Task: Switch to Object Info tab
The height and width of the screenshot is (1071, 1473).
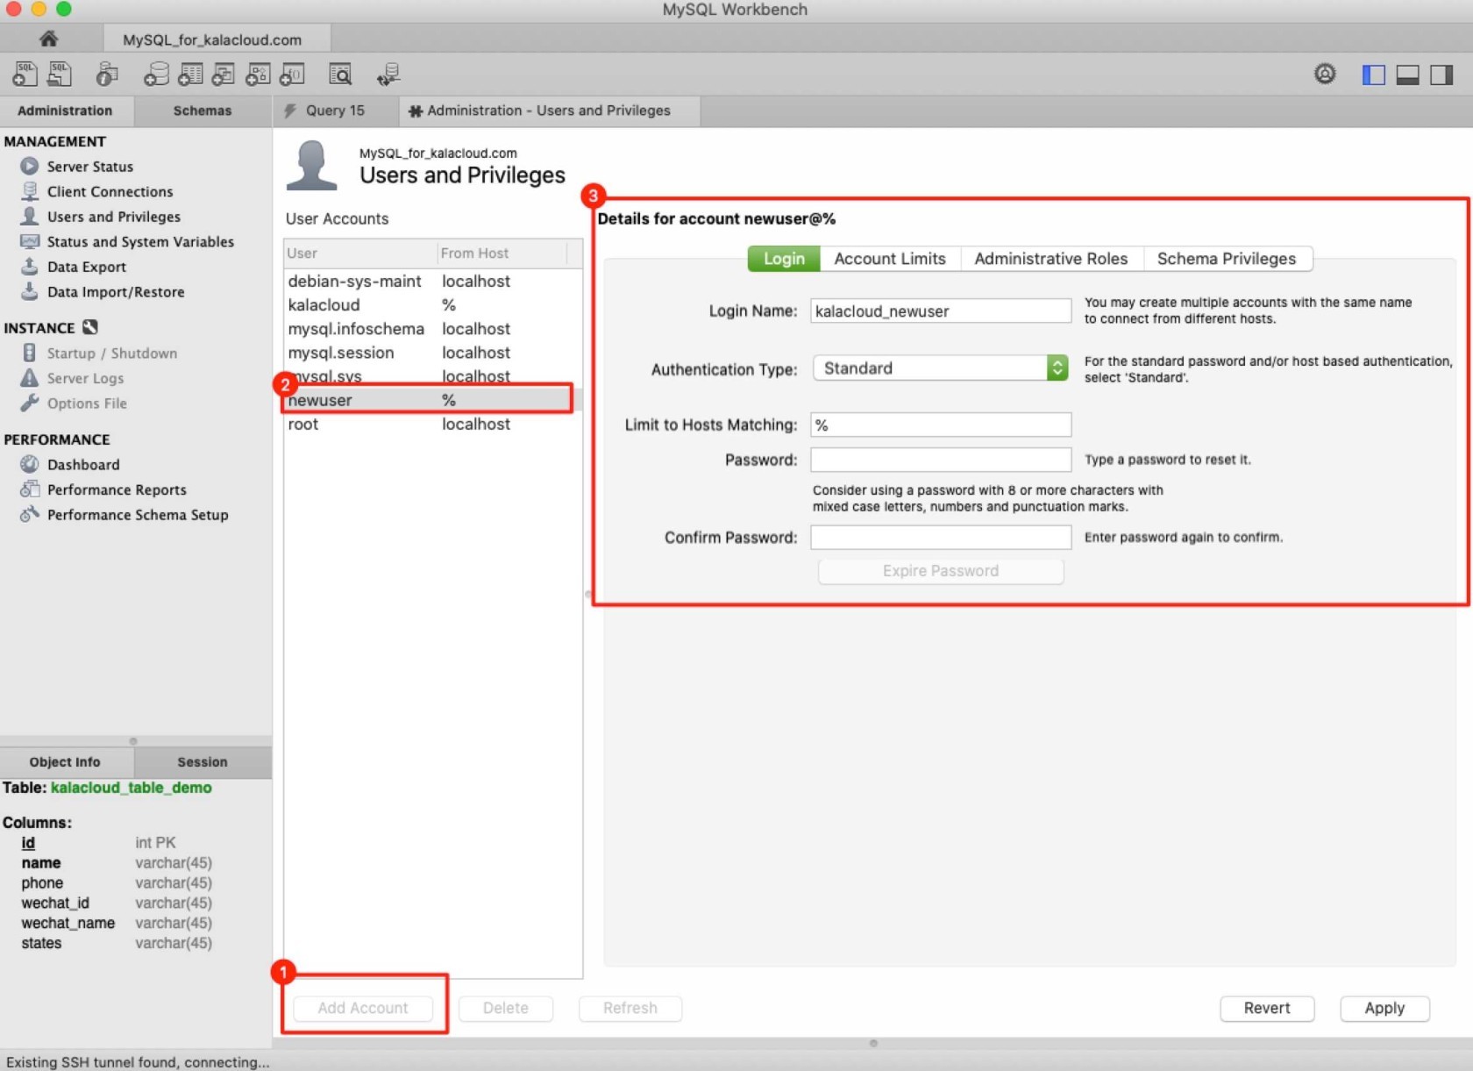Action: [x=65, y=762]
